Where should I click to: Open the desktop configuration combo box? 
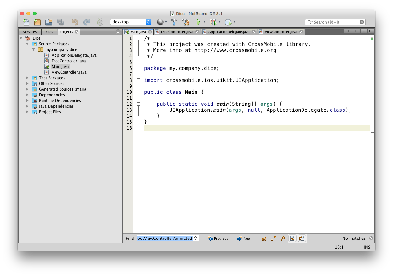coord(130,22)
